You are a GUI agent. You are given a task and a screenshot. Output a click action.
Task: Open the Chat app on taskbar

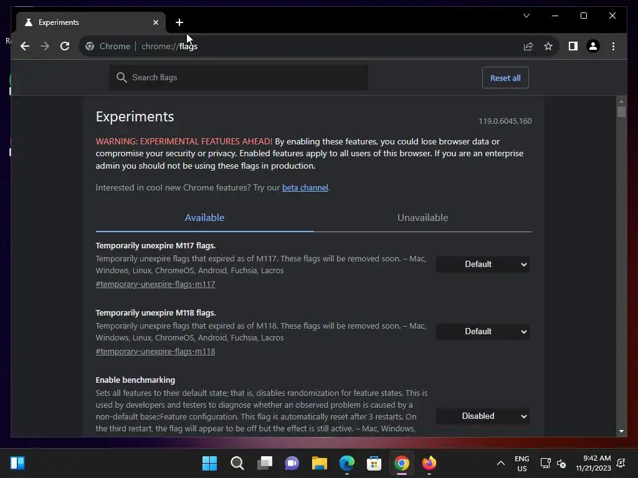[x=292, y=463]
